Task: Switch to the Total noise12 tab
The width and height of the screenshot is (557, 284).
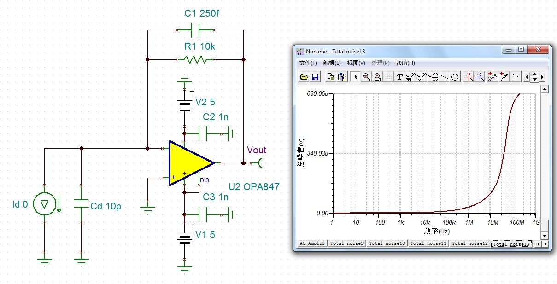Action: point(469,243)
